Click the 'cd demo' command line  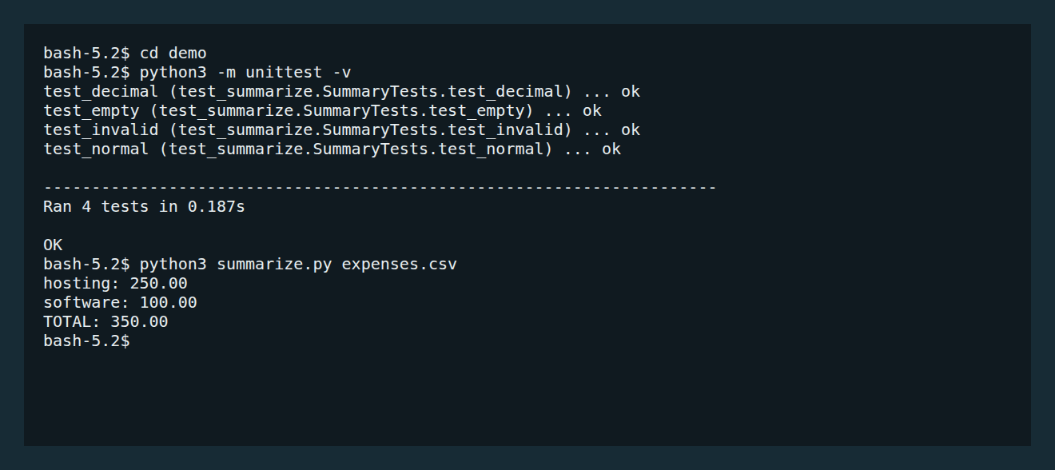tap(125, 54)
